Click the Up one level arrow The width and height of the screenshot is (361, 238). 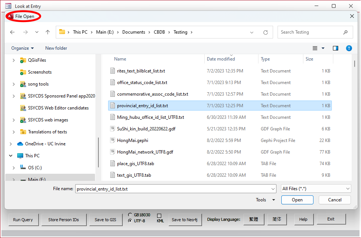coord(48,33)
